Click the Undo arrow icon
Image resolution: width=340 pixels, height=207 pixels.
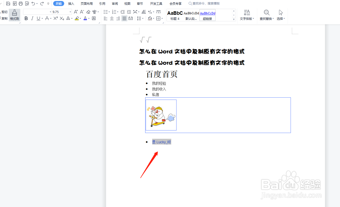(33, 4)
